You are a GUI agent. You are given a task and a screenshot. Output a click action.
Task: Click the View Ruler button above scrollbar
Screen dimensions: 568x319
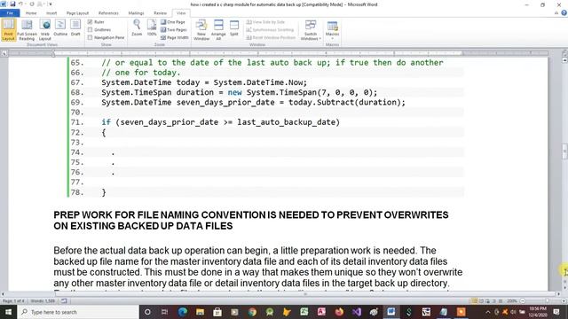(x=564, y=53)
